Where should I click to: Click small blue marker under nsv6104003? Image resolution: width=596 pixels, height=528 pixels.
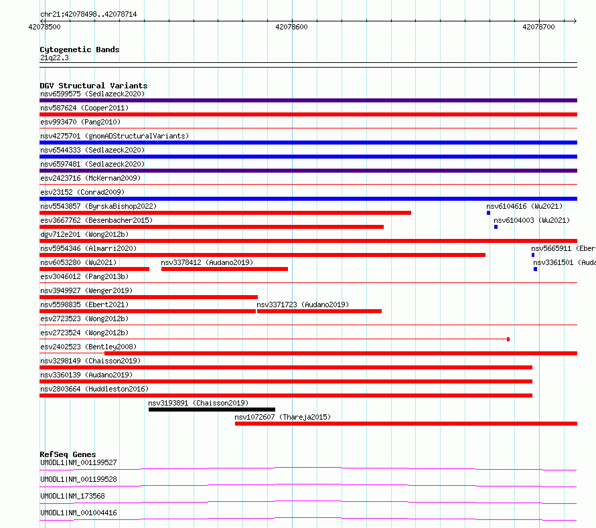pyautogui.click(x=496, y=227)
